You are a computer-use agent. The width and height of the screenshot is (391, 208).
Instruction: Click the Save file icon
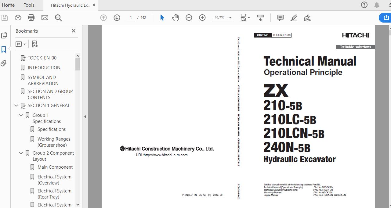click(x=5, y=18)
